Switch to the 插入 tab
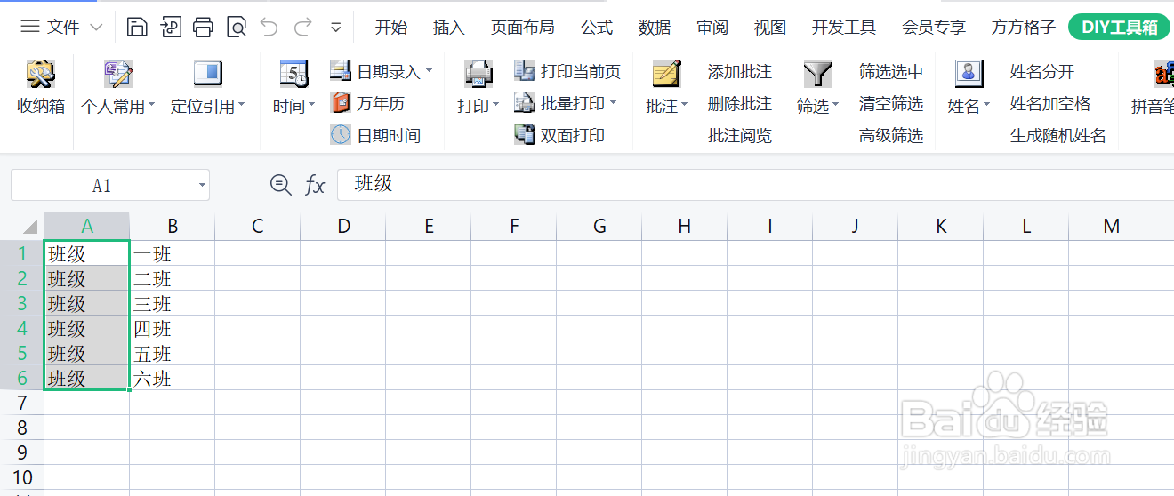 pyautogui.click(x=448, y=28)
